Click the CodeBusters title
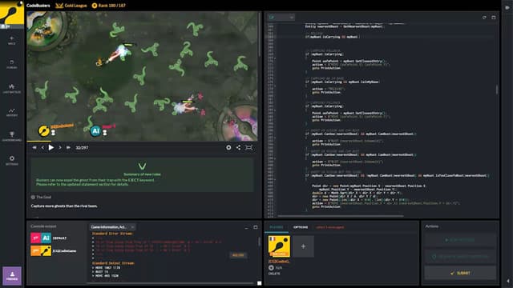Viewport: 513px width, 288px height. [38, 6]
